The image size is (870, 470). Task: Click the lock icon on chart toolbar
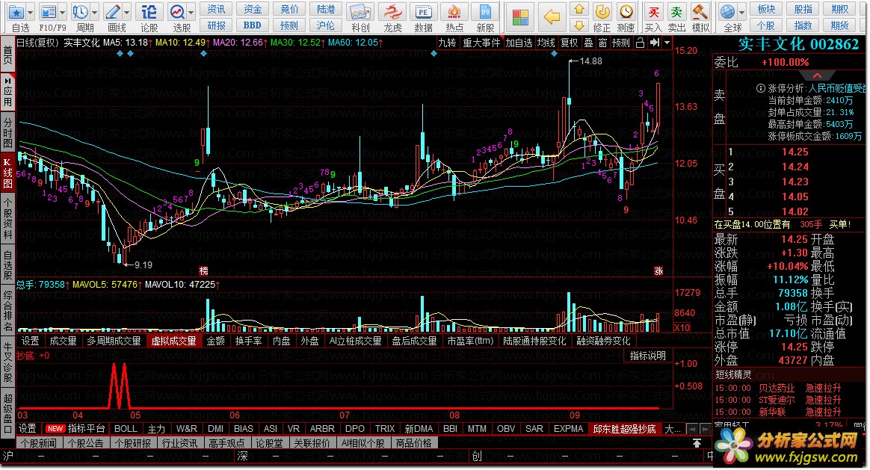(x=640, y=43)
